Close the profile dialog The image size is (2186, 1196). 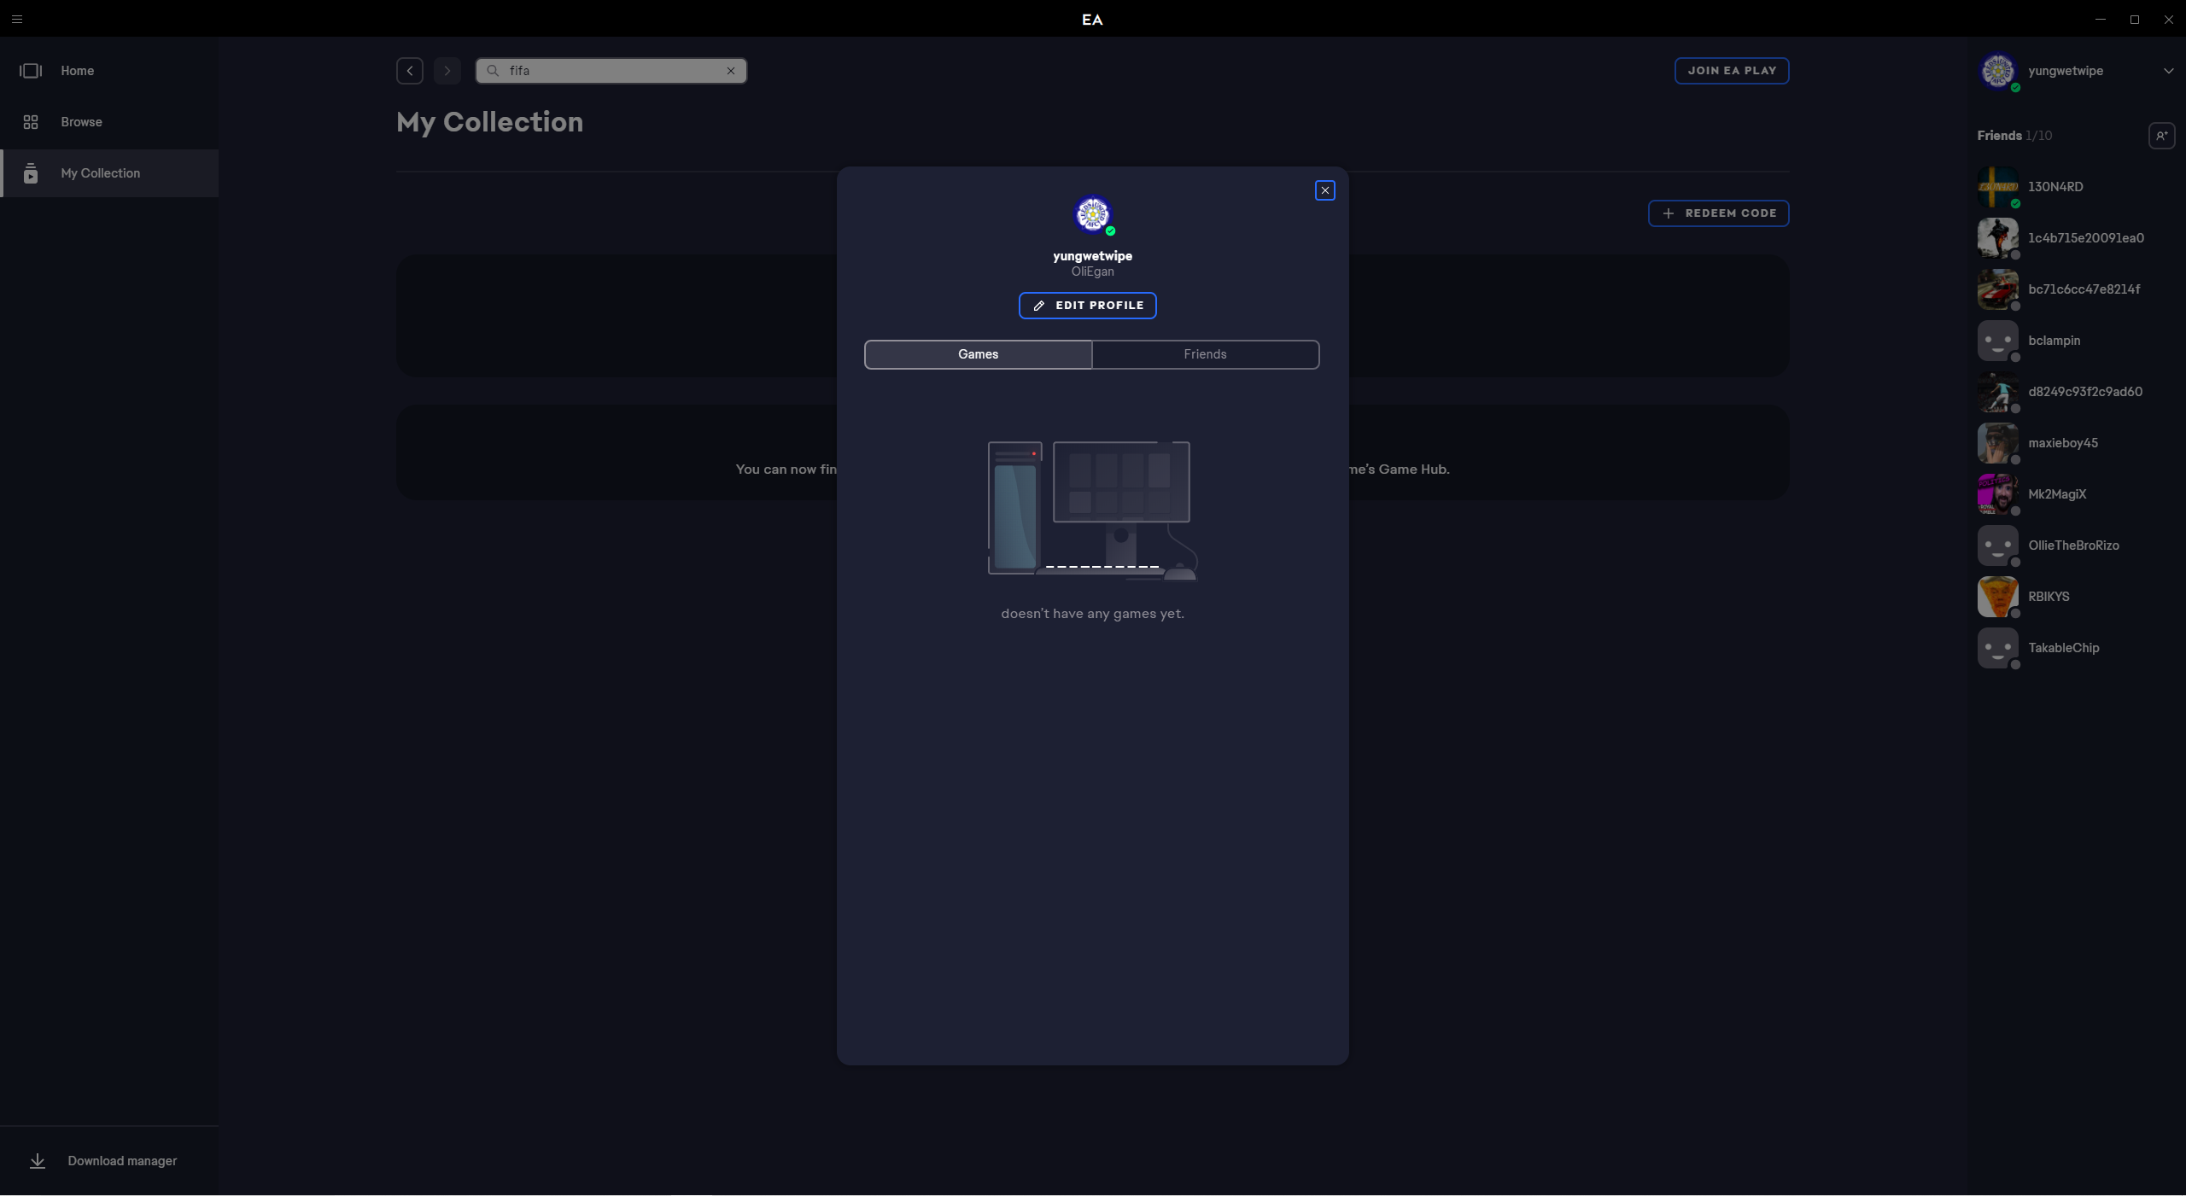[x=1324, y=190]
